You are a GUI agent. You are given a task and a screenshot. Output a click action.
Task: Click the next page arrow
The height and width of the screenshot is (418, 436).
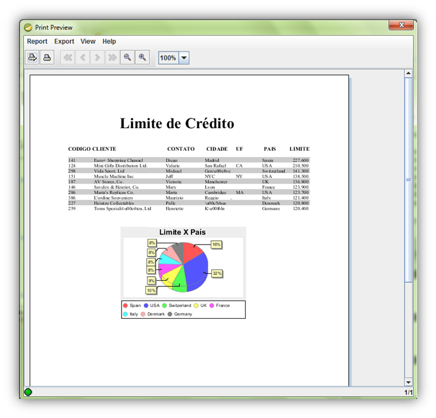pos(97,58)
